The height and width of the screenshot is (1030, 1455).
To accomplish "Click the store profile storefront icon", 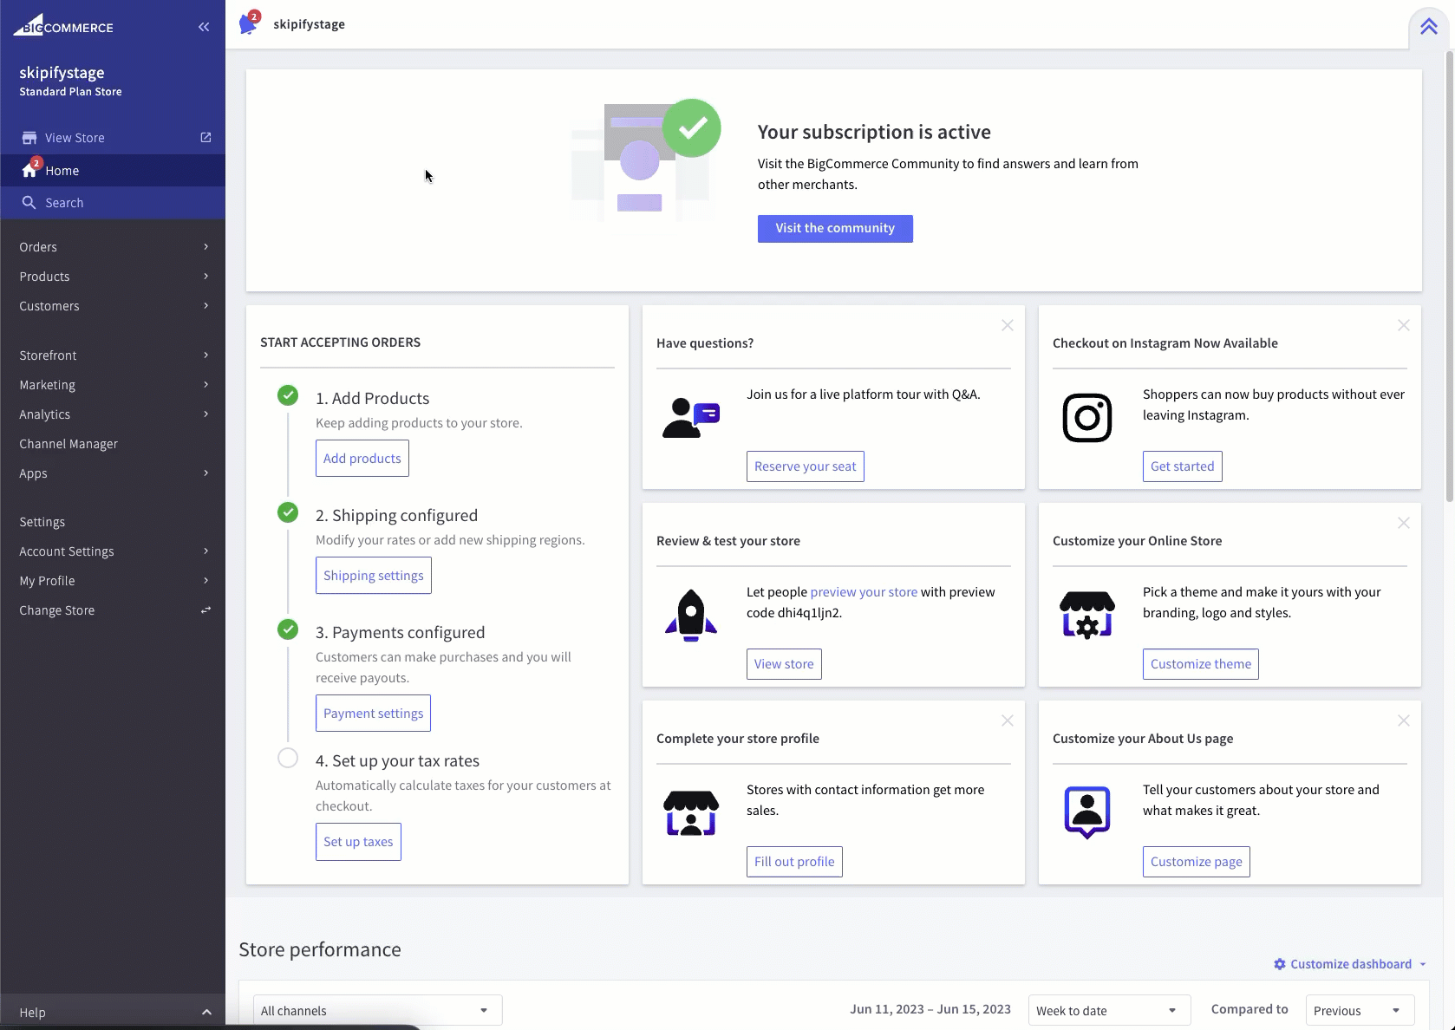I will 691,813.
